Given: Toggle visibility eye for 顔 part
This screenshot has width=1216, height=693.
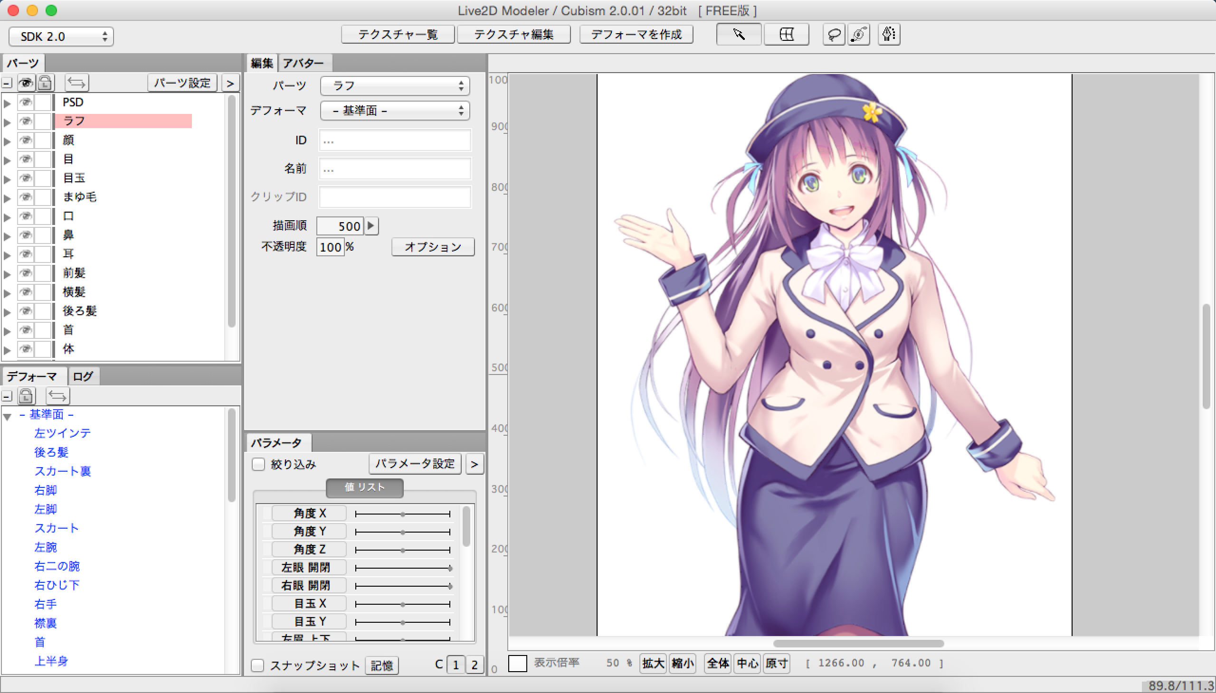Looking at the screenshot, I should click(x=26, y=140).
